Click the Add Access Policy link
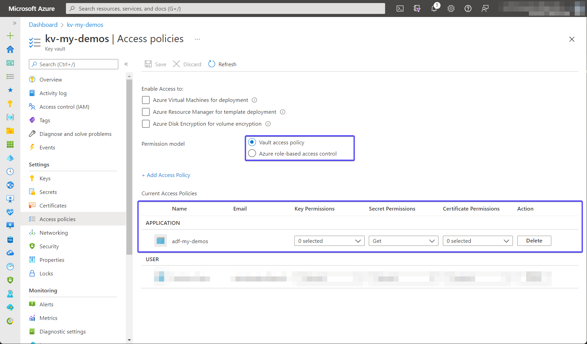The height and width of the screenshot is (344, 587). (x=166, y=175)
